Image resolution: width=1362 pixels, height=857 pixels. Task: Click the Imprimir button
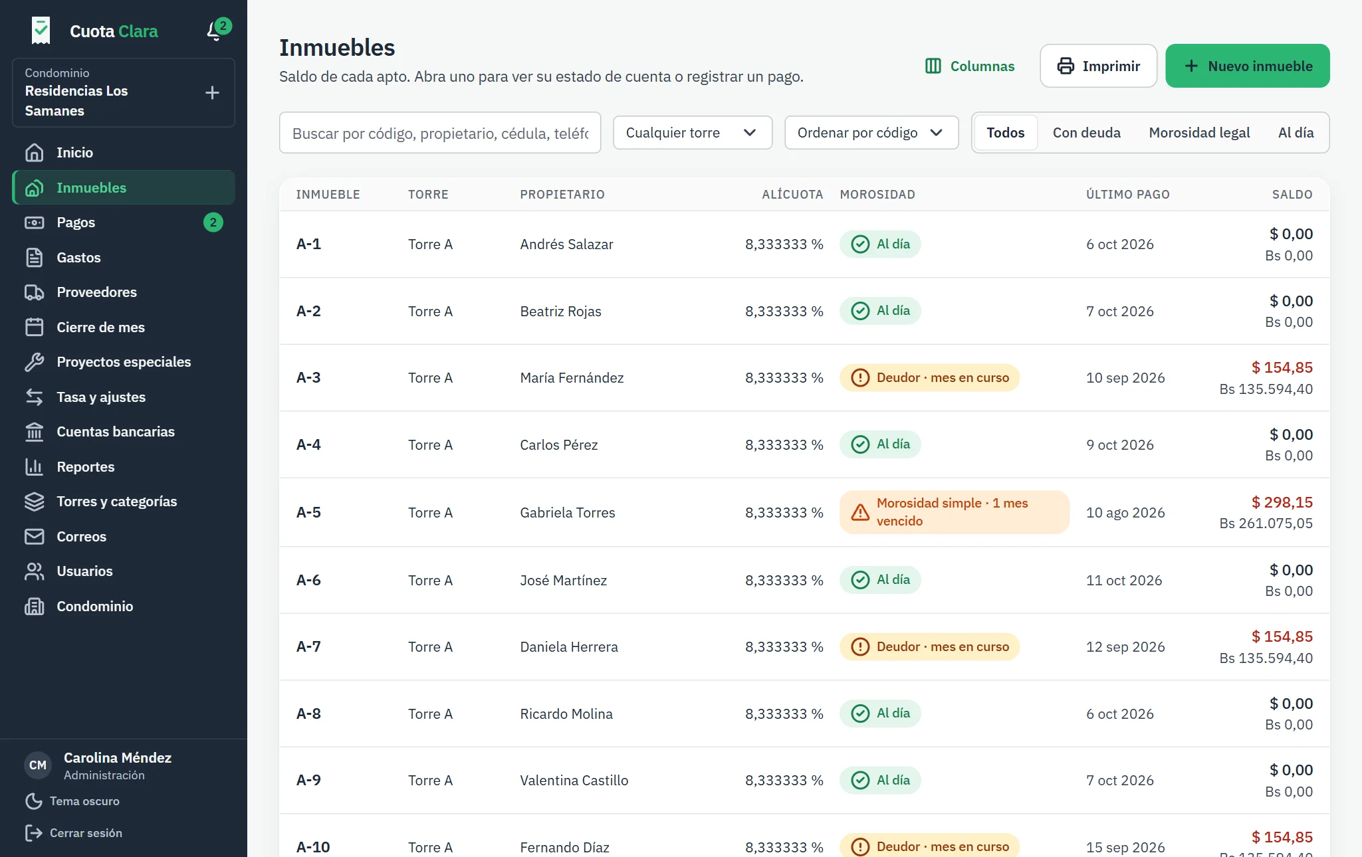pos(1098,66)
